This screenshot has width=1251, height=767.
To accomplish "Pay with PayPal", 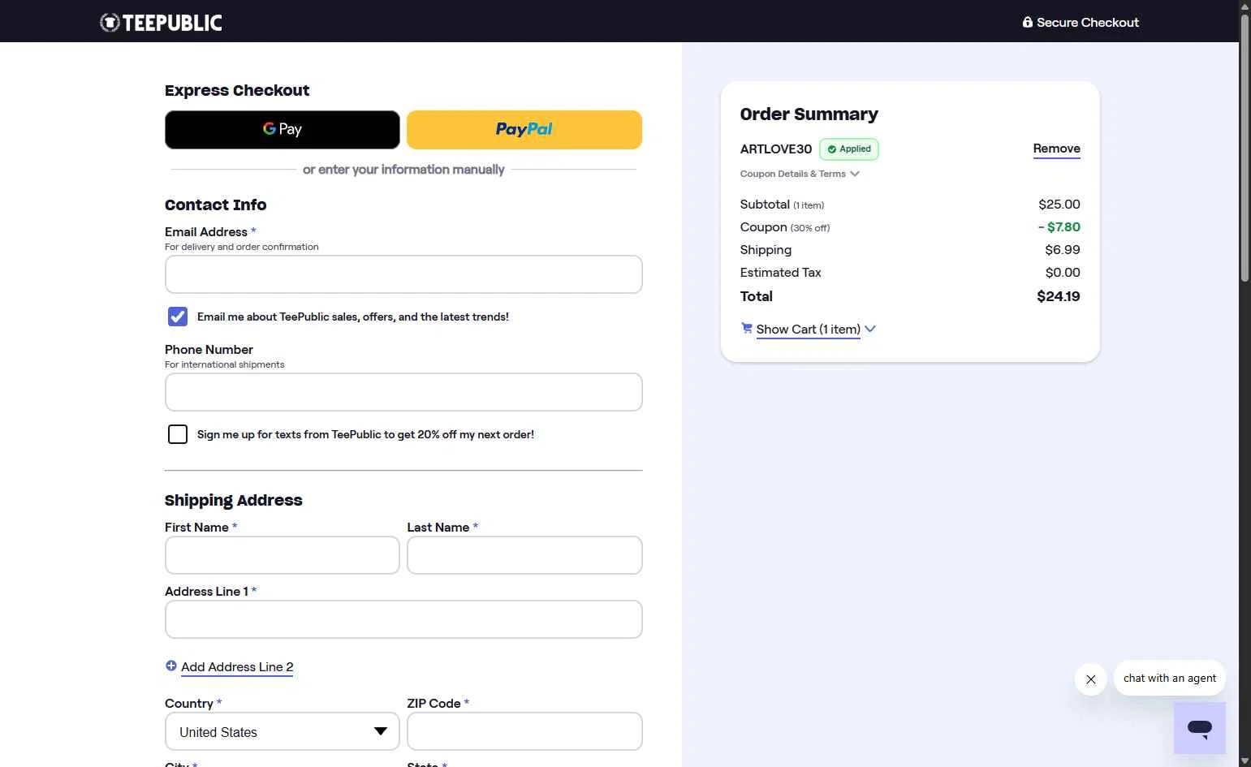I will tap(524, 130).
